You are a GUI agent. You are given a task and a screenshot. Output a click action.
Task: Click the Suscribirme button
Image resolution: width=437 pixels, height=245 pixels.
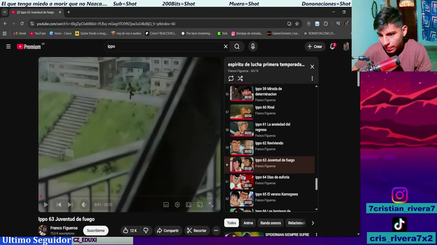point(96,230)
